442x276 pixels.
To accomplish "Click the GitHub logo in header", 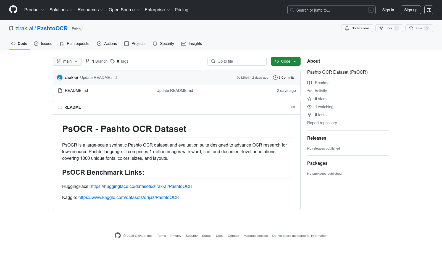I will [13, 10].
